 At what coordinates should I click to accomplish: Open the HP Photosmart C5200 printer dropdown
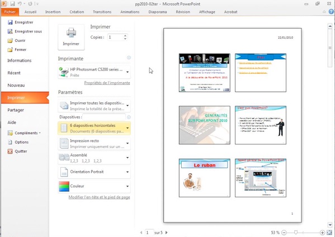pyautogui.click(x=94, y=72)
